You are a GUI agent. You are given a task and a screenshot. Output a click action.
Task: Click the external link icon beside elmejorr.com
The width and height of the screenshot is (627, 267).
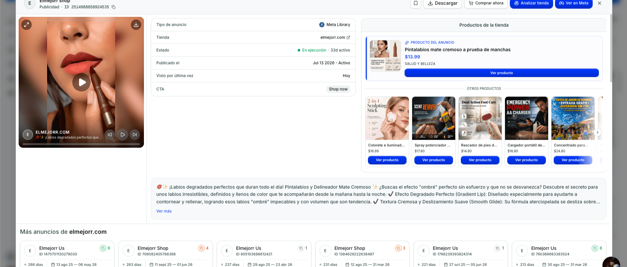click(348, 37)
